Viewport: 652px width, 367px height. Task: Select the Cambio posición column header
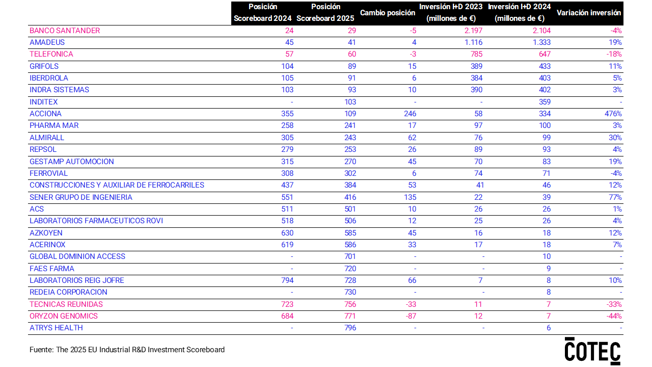click(x=388, y=13)
